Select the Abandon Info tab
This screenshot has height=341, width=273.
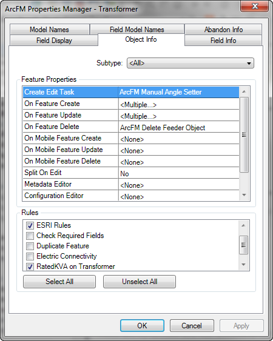pyautogui.click(x=223, y=29)
